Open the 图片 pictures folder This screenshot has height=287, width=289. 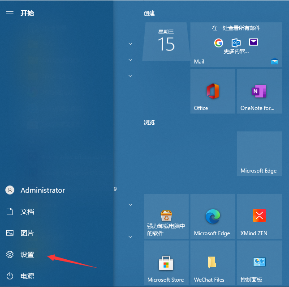(27, 233)
